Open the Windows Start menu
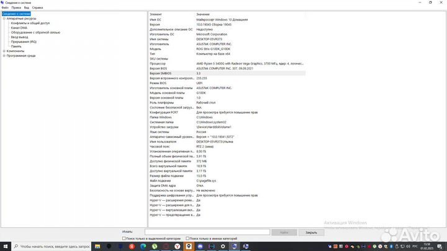 tap(6, 247)
